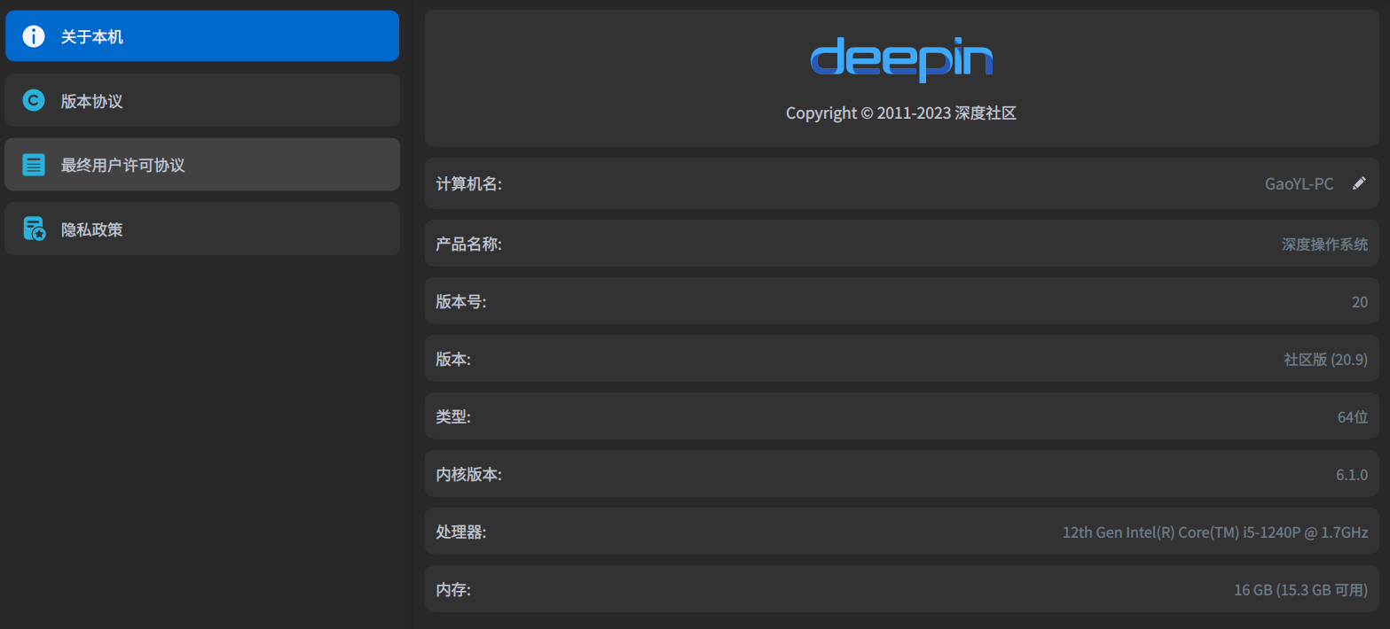The image size is (1390, 629).
Task: Click the computer name value GaoYL-PC
Action: click(x=1299, y=184)
